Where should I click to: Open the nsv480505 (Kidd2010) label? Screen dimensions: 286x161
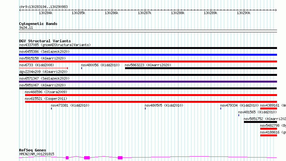click(164, 105)
